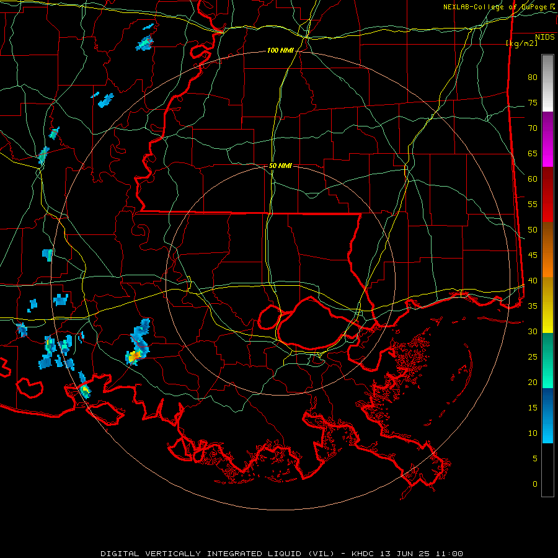Click the orange segment of color bar
Screen dimensions: 558x558
click(547, 249)
